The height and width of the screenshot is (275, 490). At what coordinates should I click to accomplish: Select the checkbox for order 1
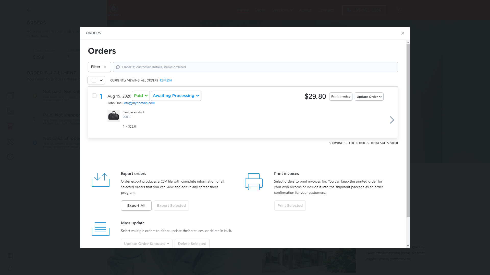point(94,96)
